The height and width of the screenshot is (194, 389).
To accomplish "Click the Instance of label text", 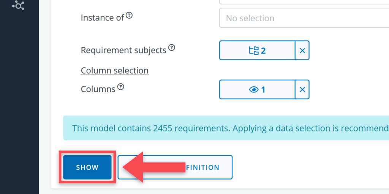I will (x=103, y=17).
